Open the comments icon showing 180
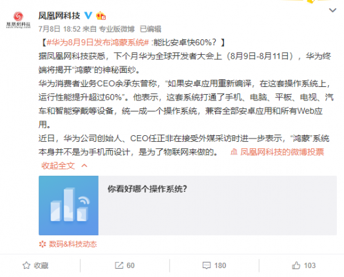 click(x=214, y=265)
